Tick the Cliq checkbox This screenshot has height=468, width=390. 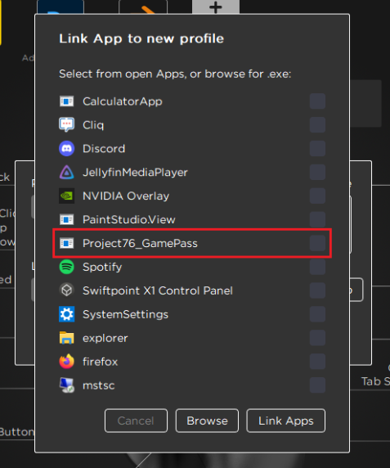[x=317, y=124]
